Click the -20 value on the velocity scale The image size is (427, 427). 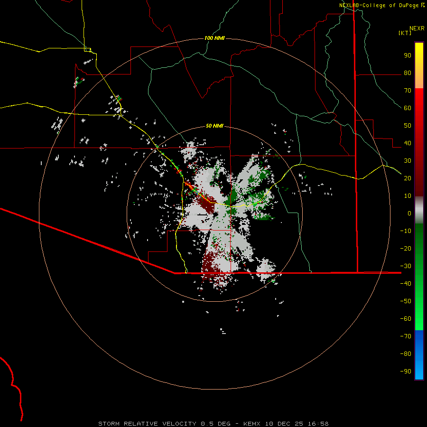click(406, 248)
